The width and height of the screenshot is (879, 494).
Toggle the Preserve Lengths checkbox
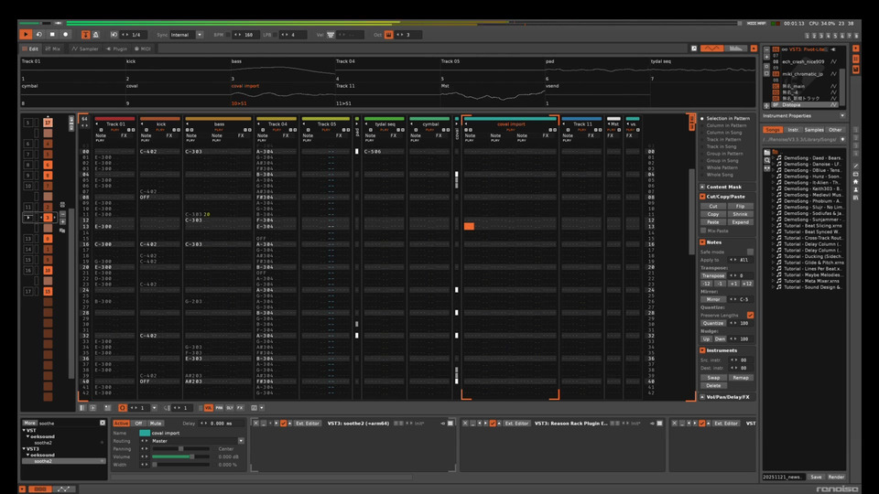pos(750,316)
